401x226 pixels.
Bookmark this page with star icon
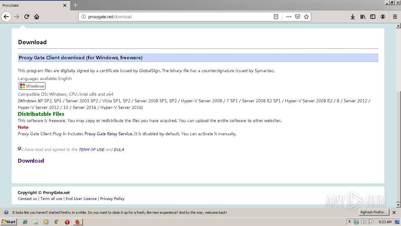tap(306, 17)
